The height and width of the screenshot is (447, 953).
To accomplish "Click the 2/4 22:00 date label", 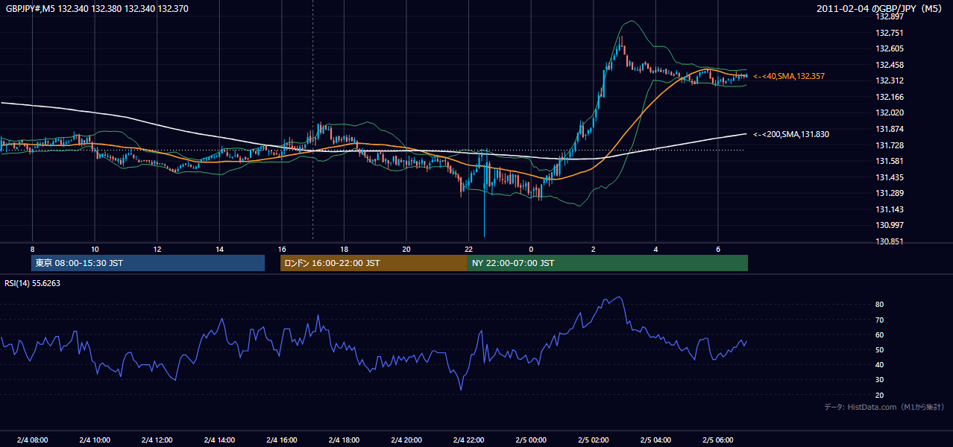I will coord(468,440).
